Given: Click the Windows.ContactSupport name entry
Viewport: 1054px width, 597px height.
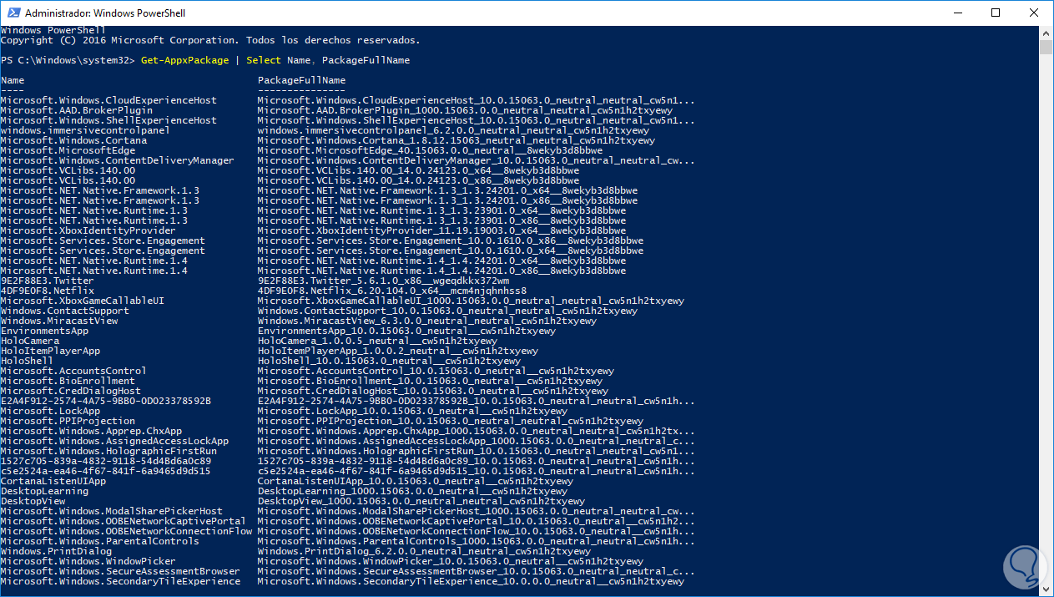Looking at the screenshot, I should click(x=65, y=311).
